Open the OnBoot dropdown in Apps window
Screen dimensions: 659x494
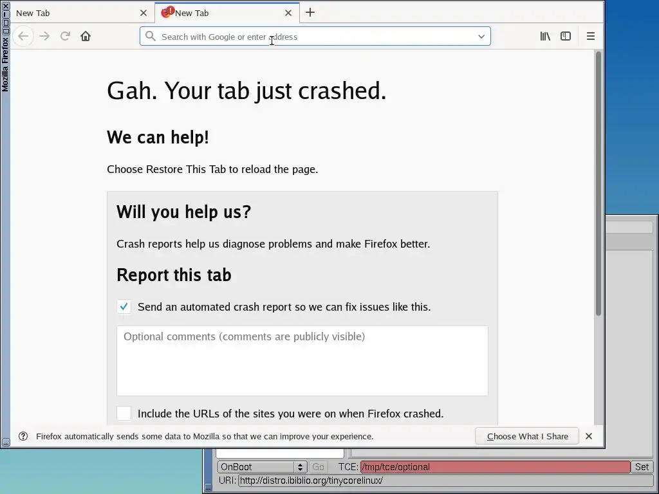(262, 467)
